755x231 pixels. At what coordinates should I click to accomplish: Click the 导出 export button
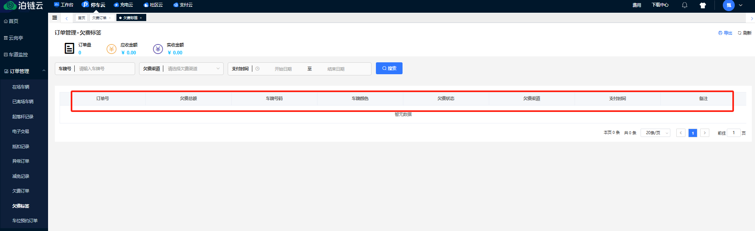pos(725,33)
